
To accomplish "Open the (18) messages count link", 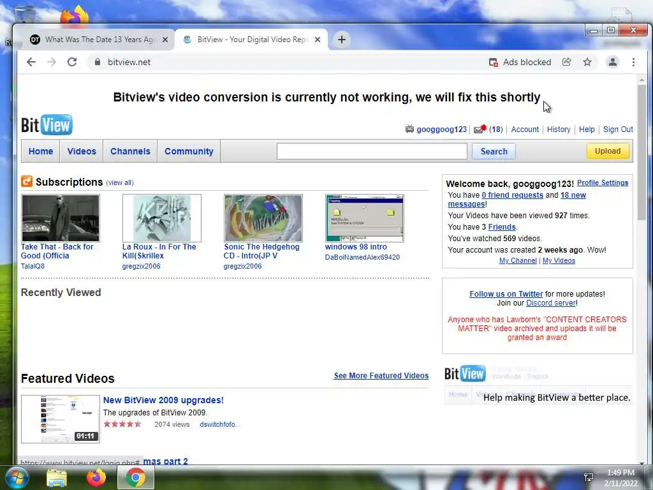I will pyautogui.click(x=495, y=129).
